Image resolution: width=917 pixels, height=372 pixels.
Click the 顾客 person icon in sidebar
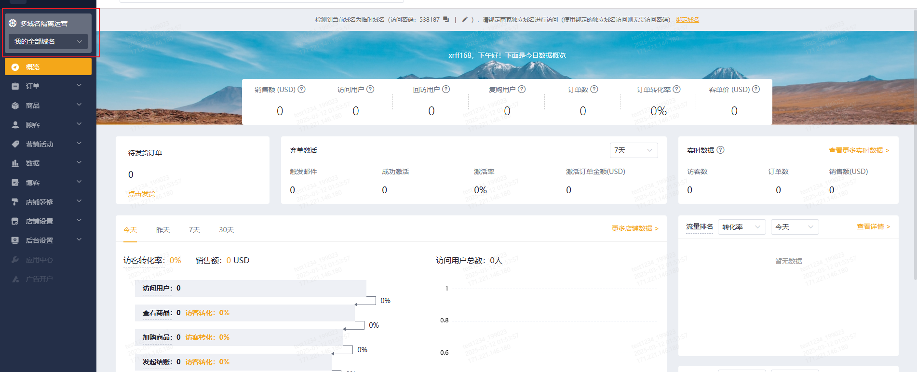point(15,125)
